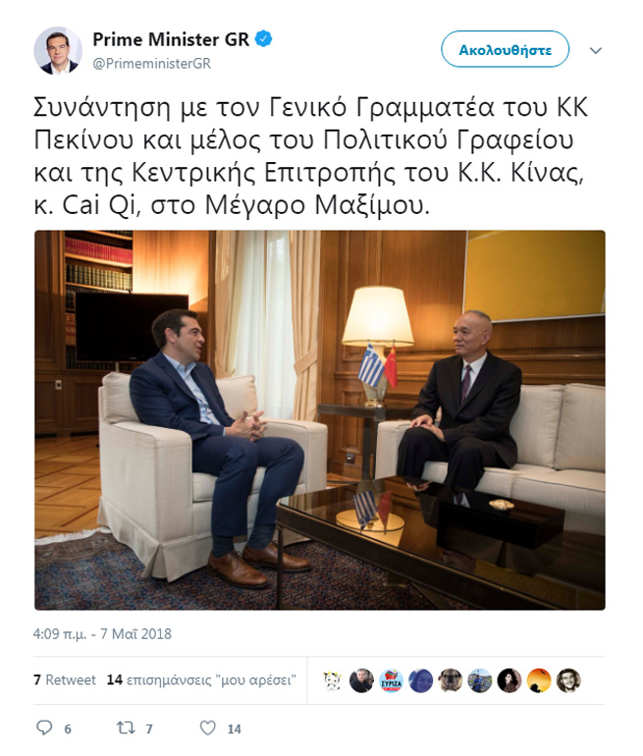The image size is (643, 756).
Task: Open the @PrimeministerGR handle link
Action: (x=152, y=63)
